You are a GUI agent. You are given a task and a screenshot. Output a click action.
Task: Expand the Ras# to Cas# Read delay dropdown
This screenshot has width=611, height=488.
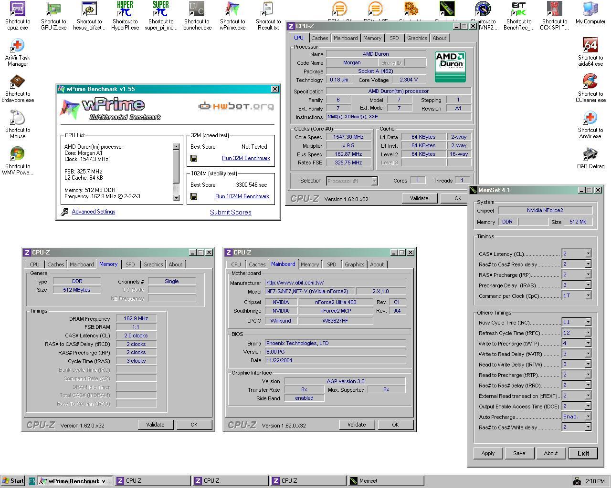(x=588, y=264)
